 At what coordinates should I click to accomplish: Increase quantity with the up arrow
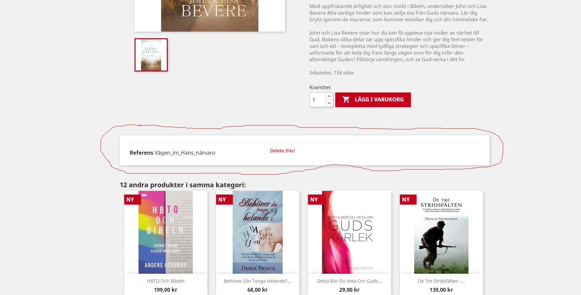329,96
